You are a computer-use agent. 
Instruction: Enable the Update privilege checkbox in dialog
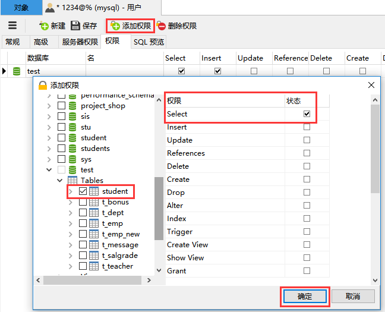[x=307, y=140]
